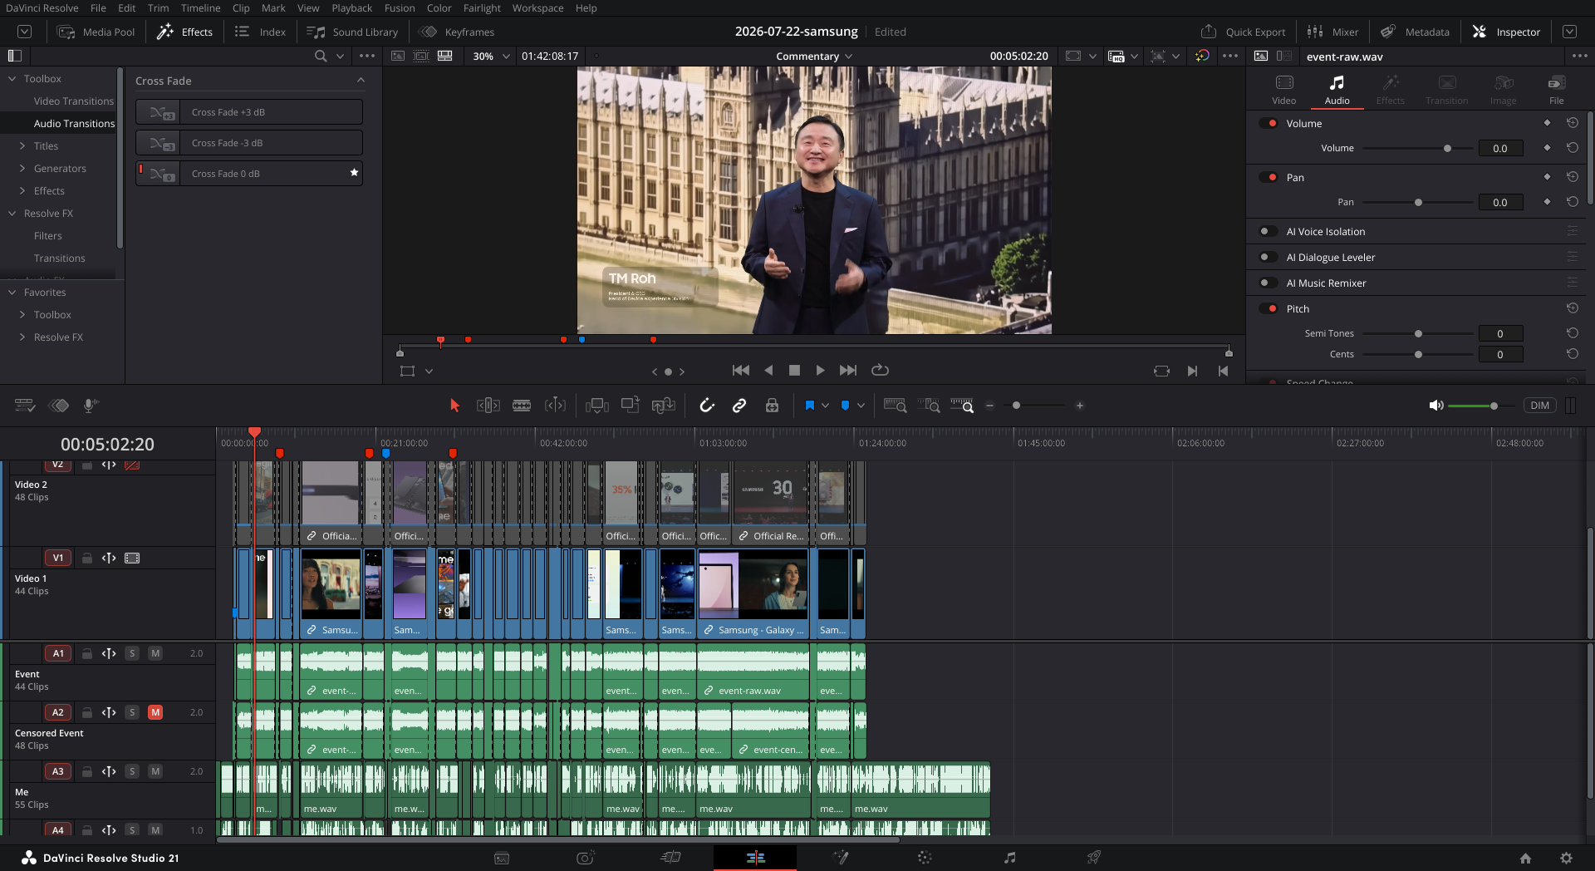Image resolution: width=1595 pixels, height=871 pixels.
Task: Solo the A1 Event track
Action: (132, 653)
